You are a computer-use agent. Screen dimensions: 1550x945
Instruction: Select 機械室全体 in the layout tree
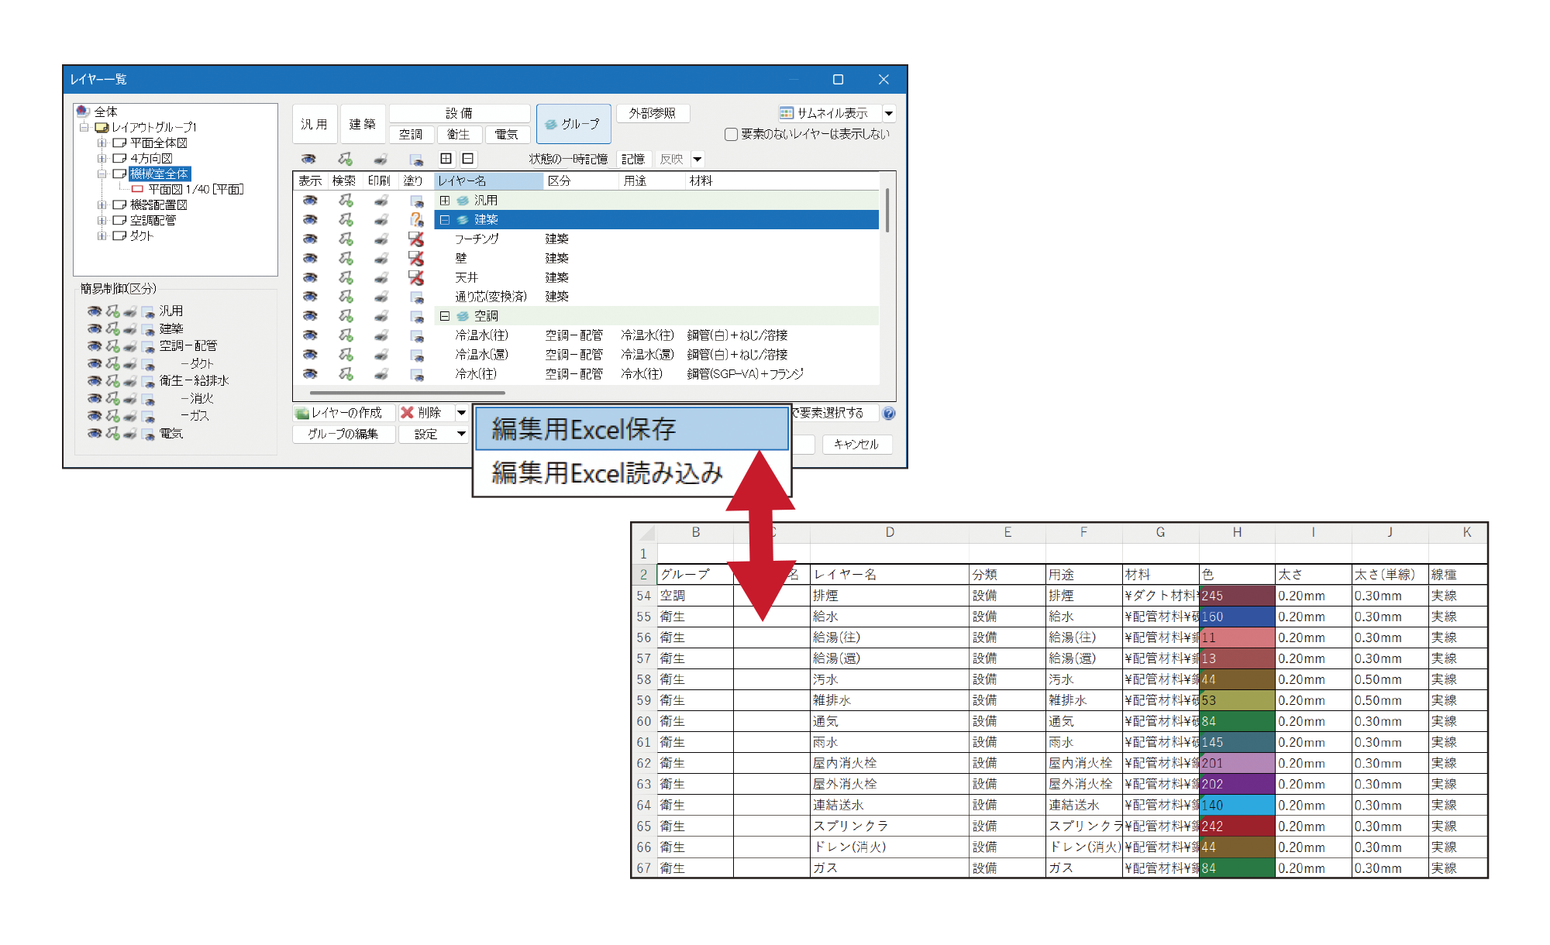[160, 174]
